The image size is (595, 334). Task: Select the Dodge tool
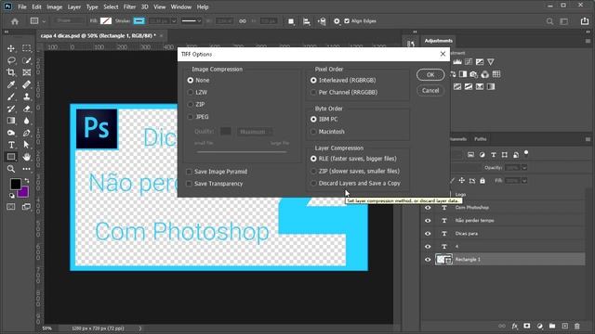coord(11,133)
